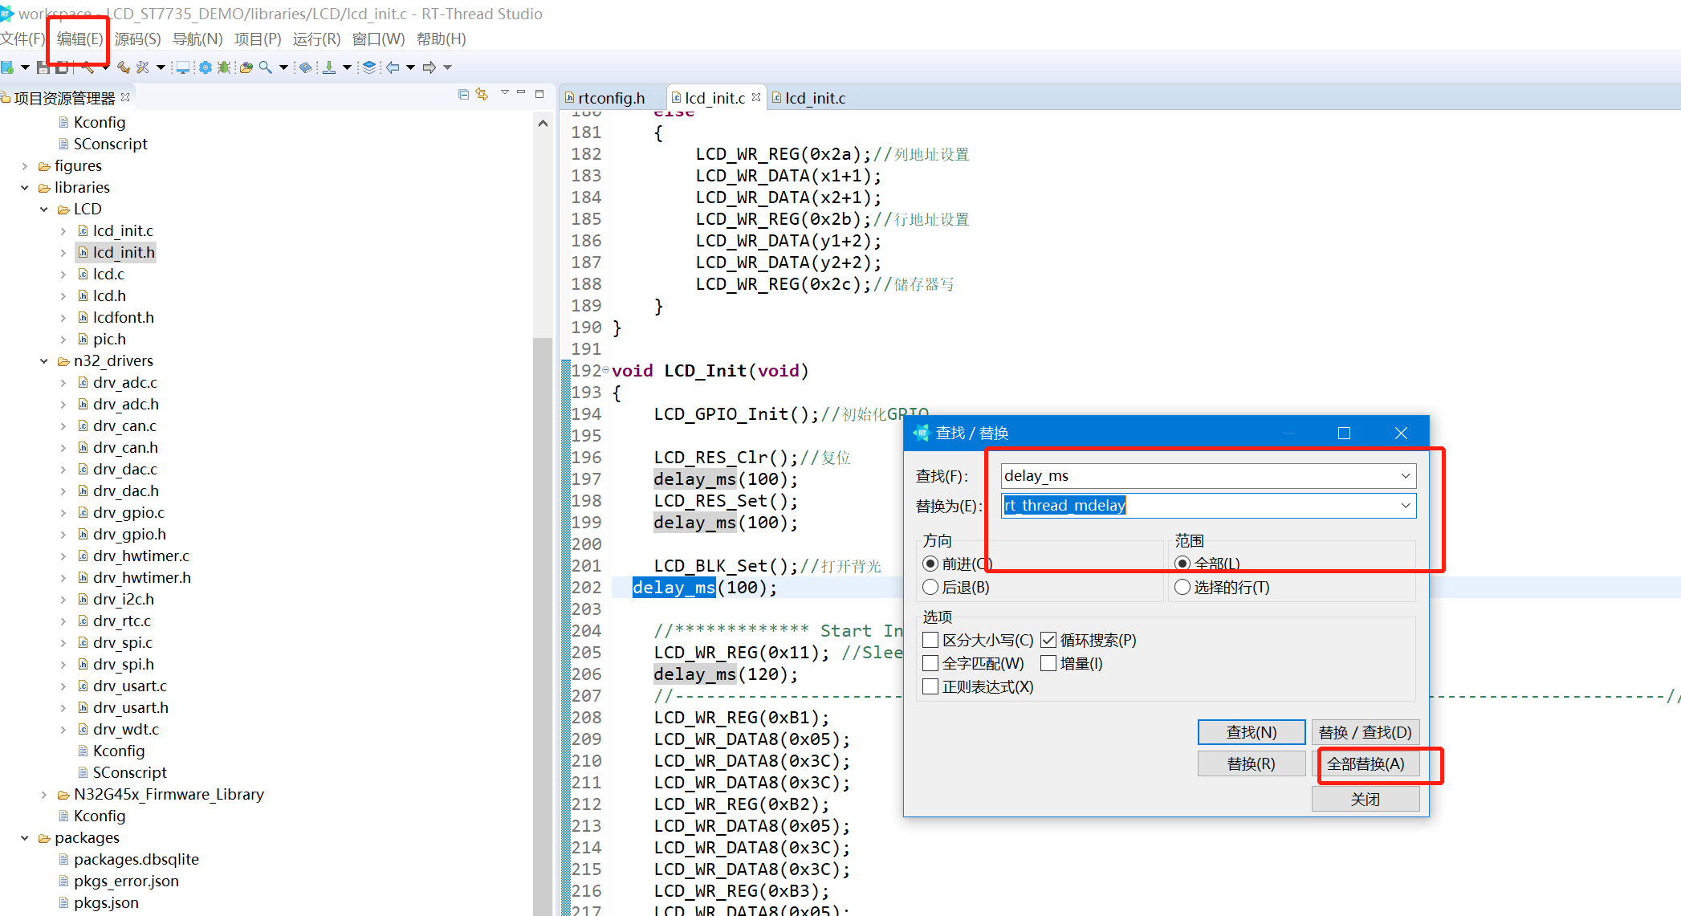Click 全部替换(A) replace all button
The width and height of the screenshot is (1681, 916).
(x=1366, y=763)
